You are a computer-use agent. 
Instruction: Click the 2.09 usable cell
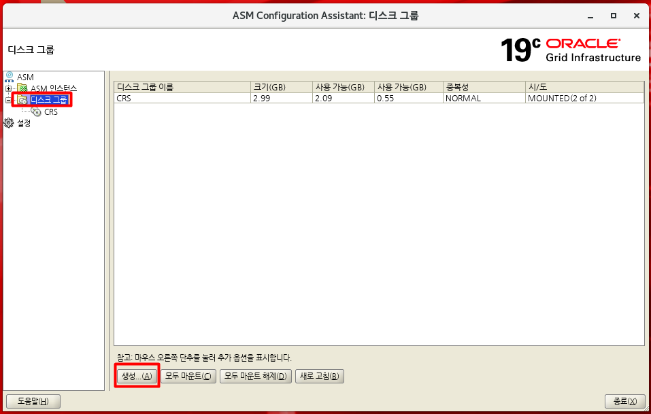[x=344, y=99]
